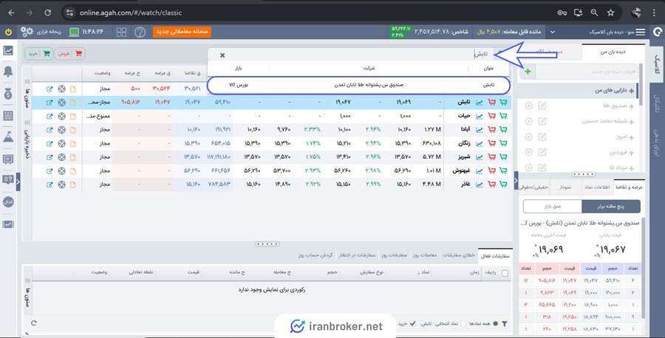Expand the left sidebar using arrow handle
Screen dimensions: 665x338
[x=18, y=182]
